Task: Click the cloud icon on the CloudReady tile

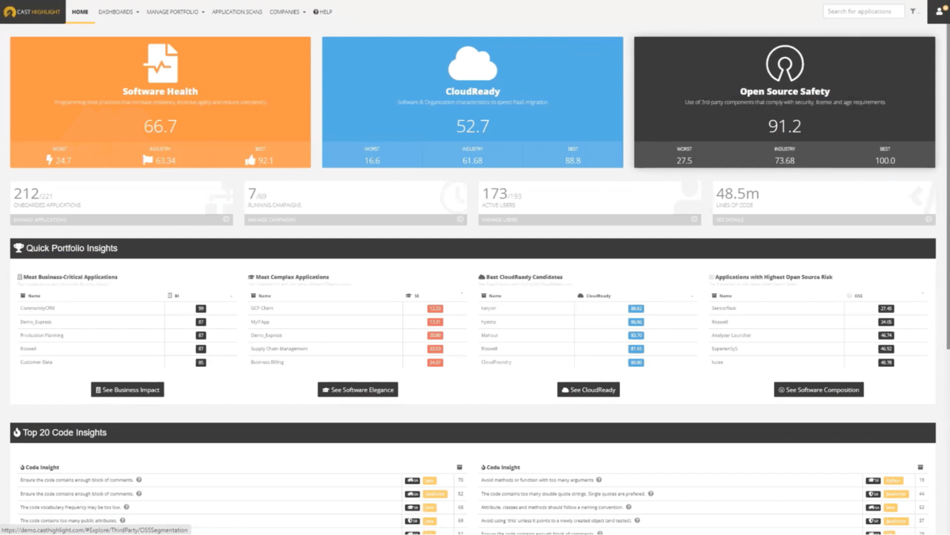Action: (472, 64)
